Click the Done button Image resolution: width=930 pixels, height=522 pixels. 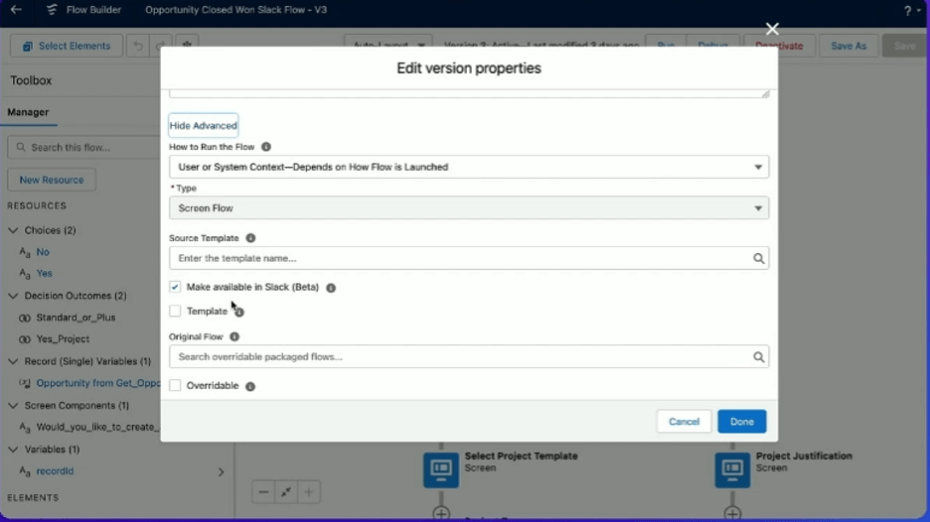click(x=741, y=422)
